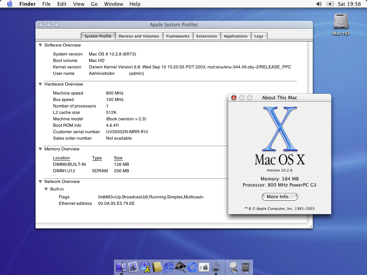The width and height of the screenshot is (367, 275).
Task: Collapse the Hardware Overview section
Action: [40, 85]
